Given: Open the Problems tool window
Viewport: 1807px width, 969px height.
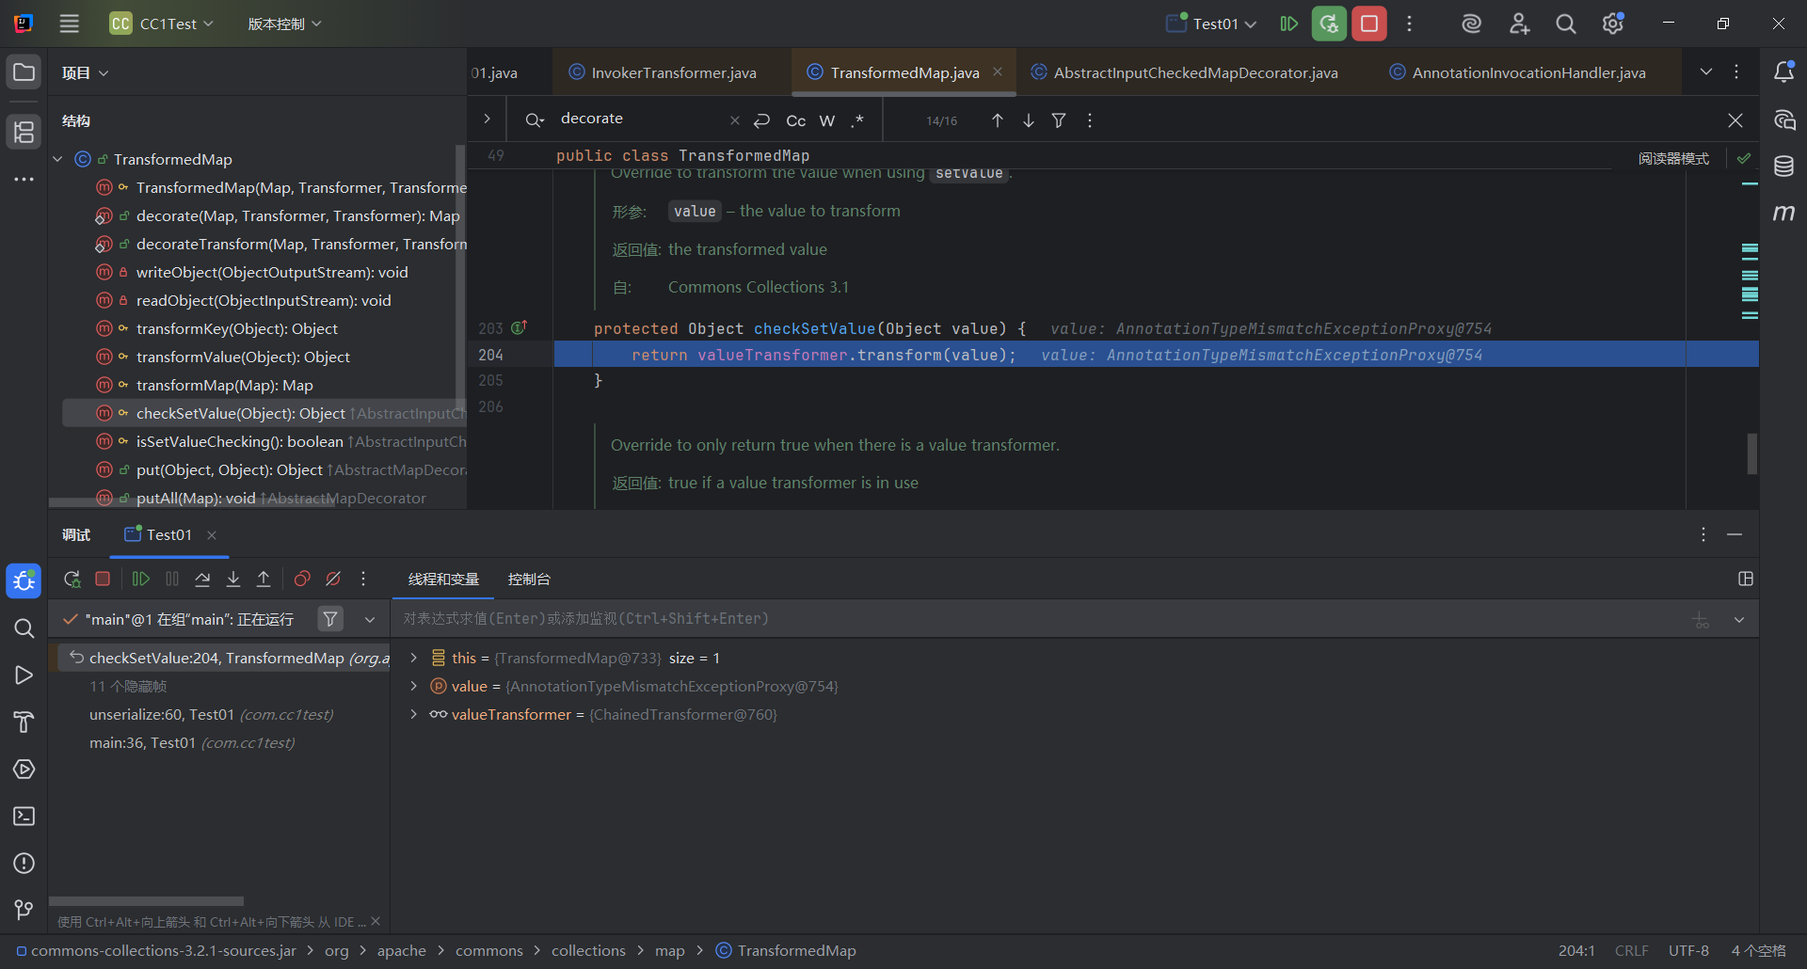Looking at the screenshot, I should 24,864.
